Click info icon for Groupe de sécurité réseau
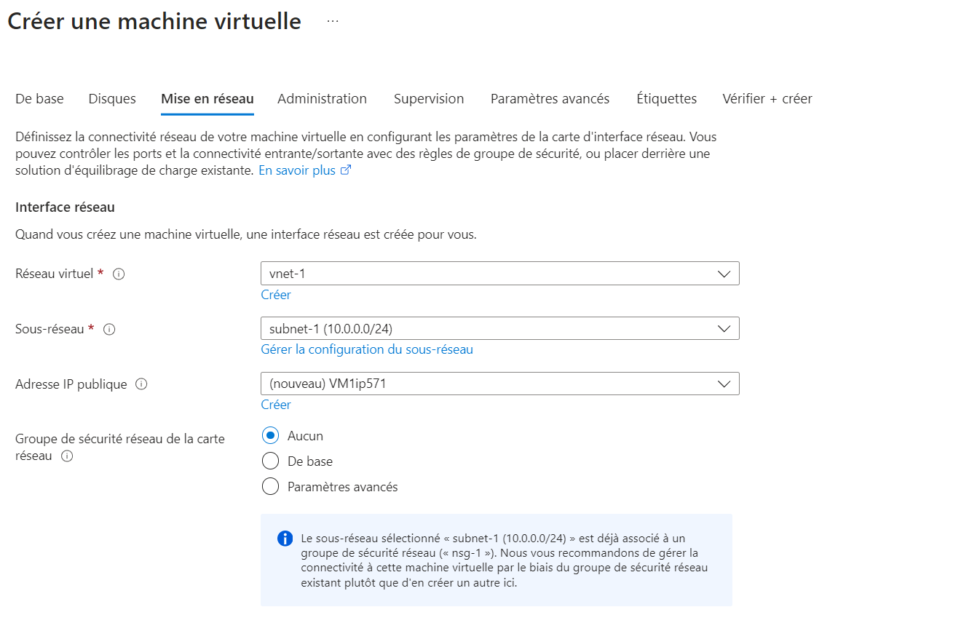The width and height of the screenshot is (961, 623). coord(67,456)
